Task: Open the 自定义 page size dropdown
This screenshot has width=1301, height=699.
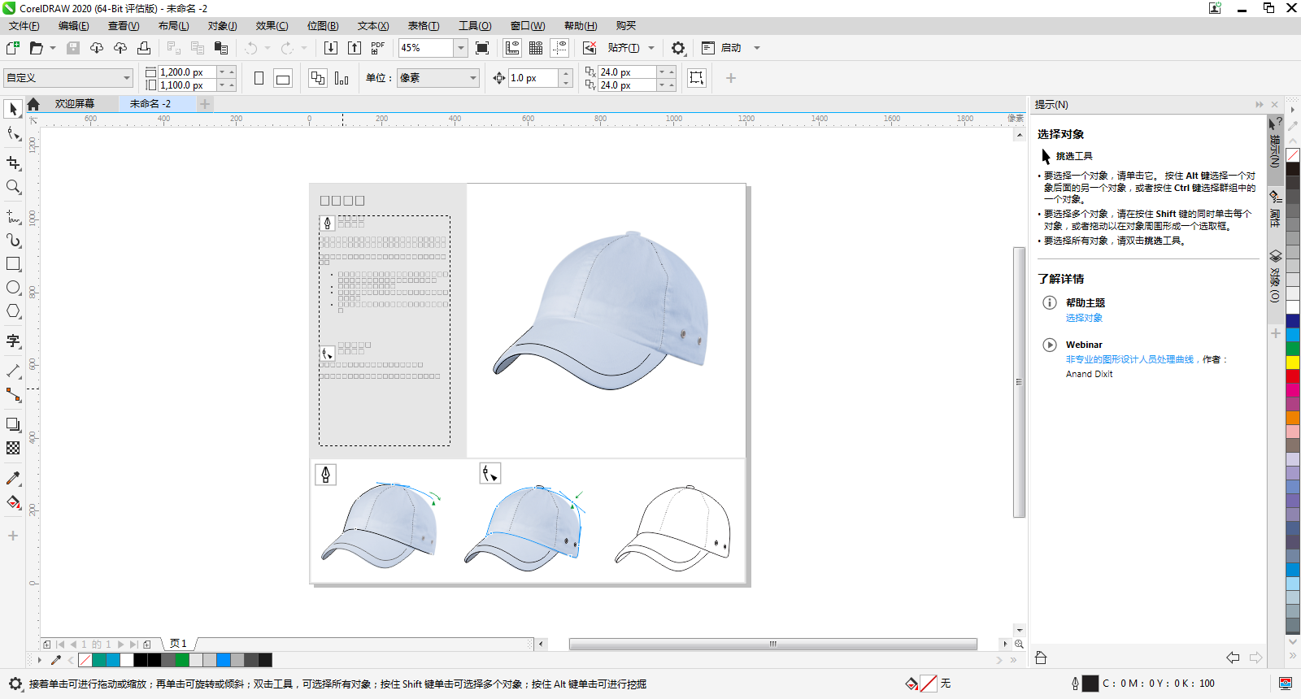Action: (127, 78)
